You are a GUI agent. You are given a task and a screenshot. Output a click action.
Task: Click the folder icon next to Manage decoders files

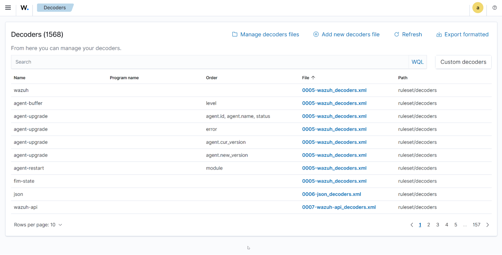[235, 34]
